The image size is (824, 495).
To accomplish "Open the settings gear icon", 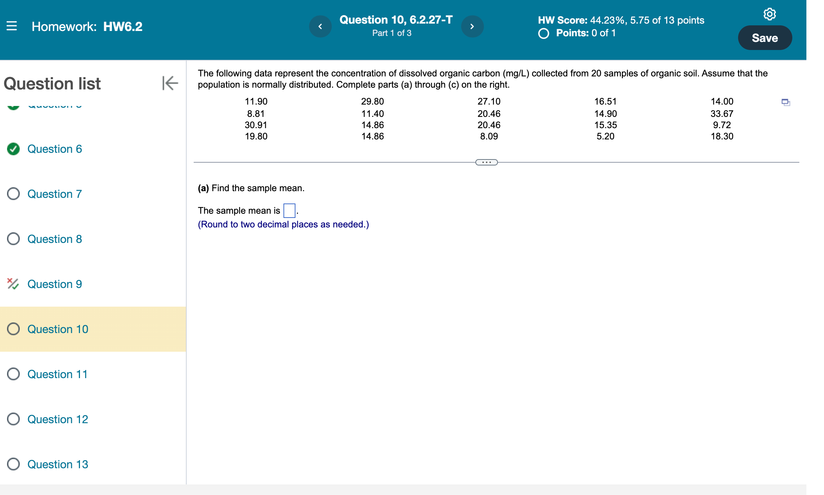I will point(769,14).
